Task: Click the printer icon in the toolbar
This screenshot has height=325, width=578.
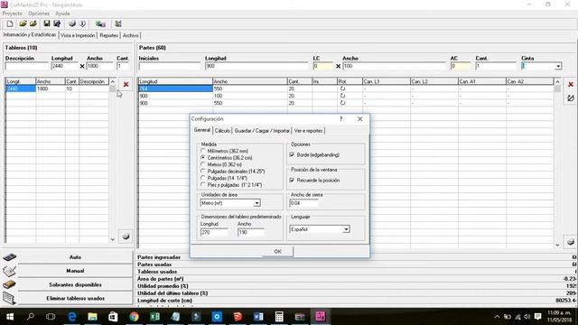Action: click(72, 24)
